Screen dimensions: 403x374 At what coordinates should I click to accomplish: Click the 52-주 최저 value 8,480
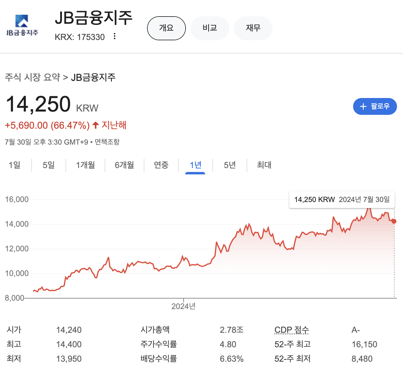click(x=362, y=359)
